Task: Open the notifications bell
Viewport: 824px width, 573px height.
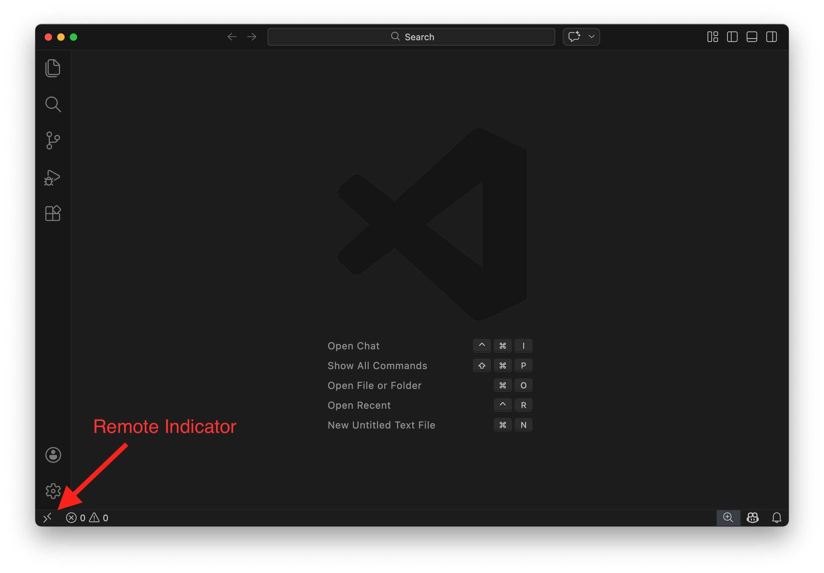Action: coord(776,517)
